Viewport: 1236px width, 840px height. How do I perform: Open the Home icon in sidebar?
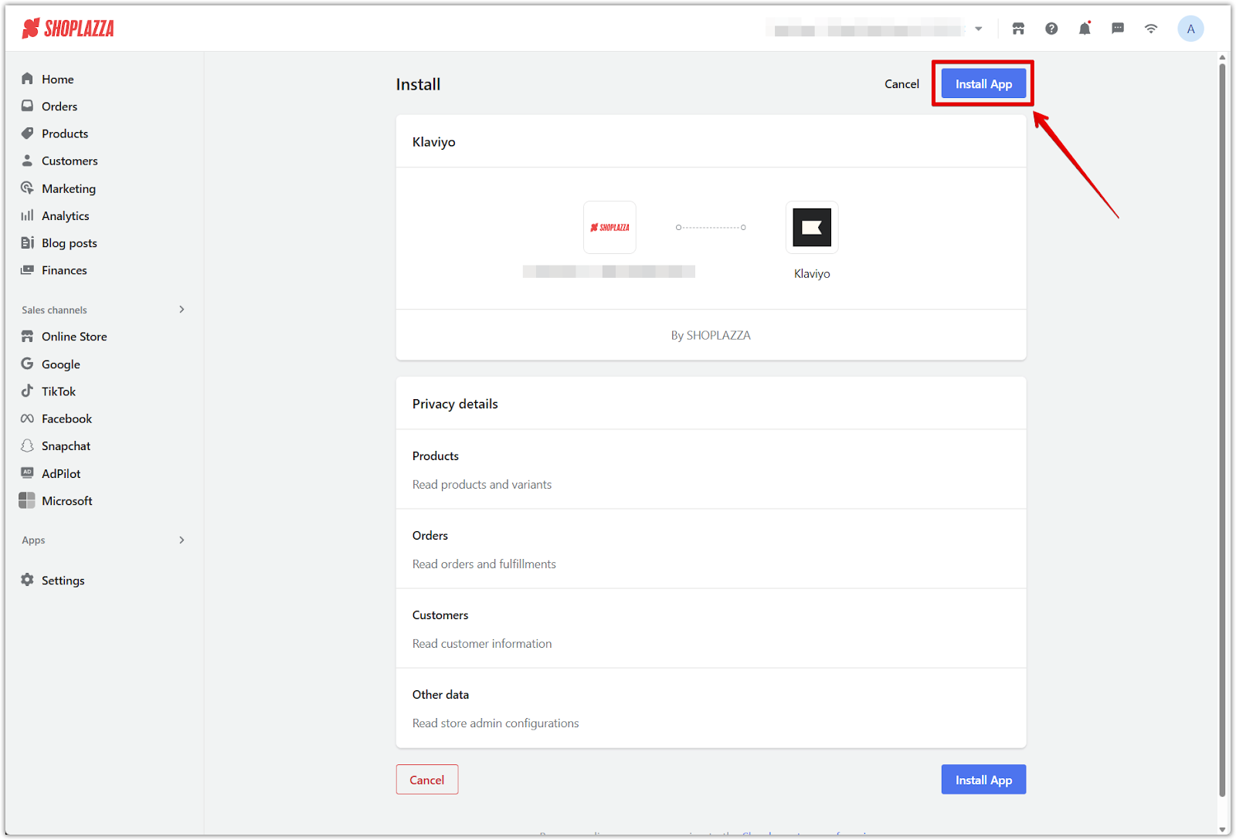point(28,79)
